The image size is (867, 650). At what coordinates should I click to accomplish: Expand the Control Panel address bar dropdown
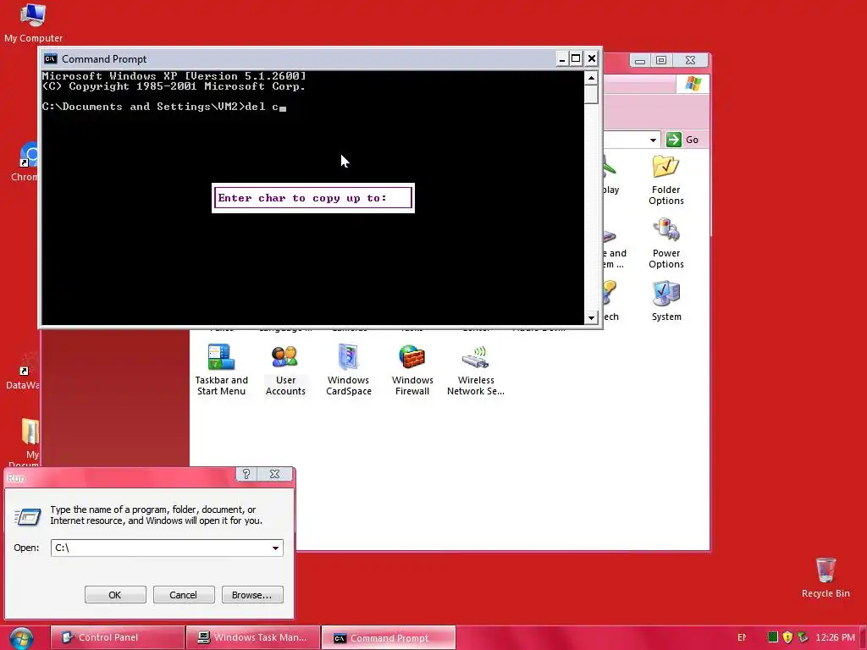point(653,140)
